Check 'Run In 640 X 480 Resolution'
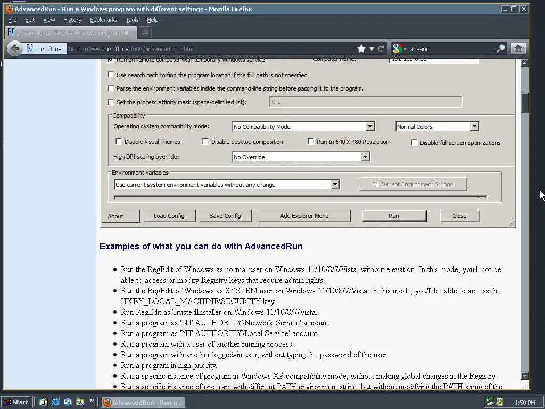 tap(311, 141)
